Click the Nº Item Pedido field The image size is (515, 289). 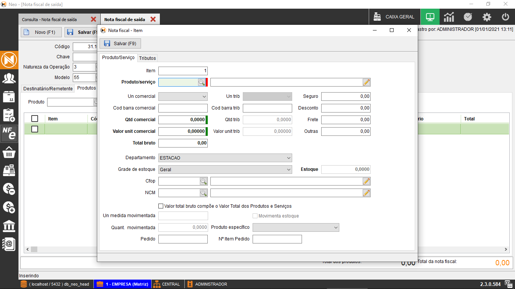[277, 239]
